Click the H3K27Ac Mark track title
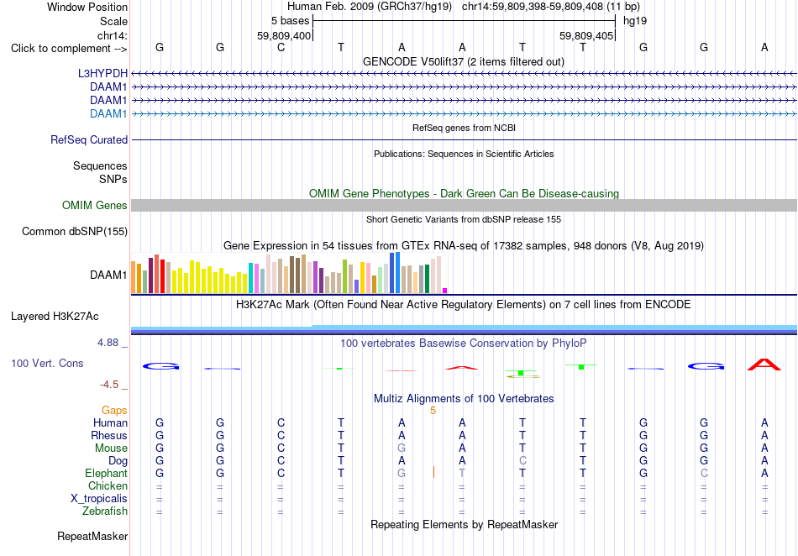Screen dimensions: 798x556 [464, 304]
